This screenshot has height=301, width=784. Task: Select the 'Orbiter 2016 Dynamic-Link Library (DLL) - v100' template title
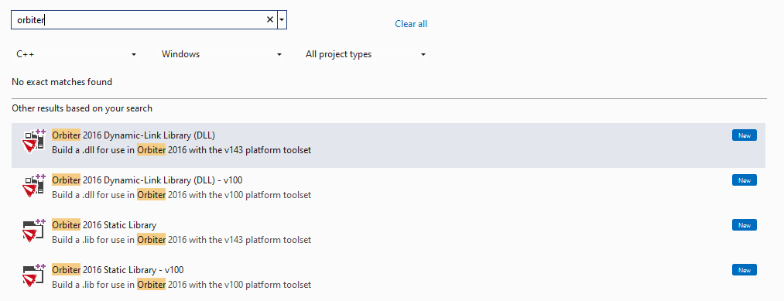coord(147,180)
